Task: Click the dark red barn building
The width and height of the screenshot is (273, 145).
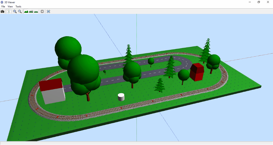Action: click(197, 72)
